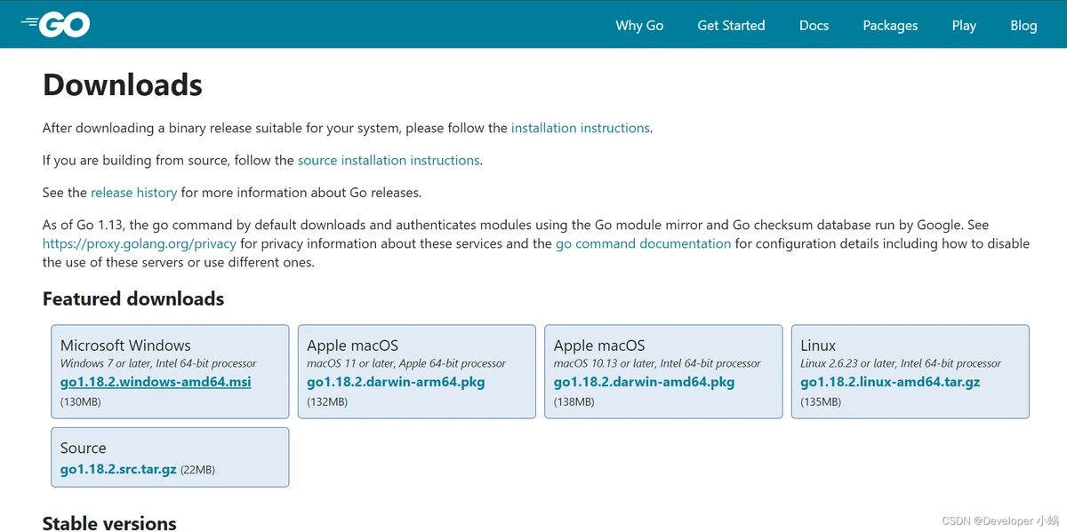Click the (132MB) size label
This screenshot has width=1067, height=532.
tap(327, 401)
